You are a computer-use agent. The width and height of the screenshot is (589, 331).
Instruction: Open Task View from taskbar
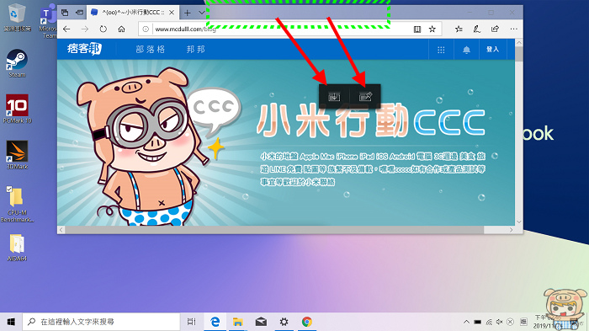[x=192, y=322]
